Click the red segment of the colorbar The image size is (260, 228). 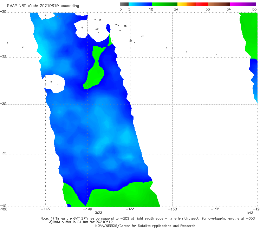[202, 4]
